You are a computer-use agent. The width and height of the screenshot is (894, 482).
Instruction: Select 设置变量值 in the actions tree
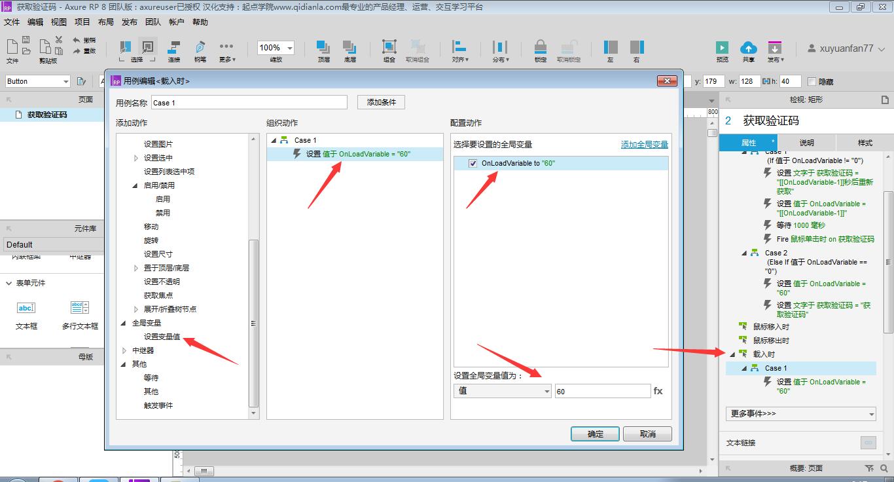click(x=162, y=337)
